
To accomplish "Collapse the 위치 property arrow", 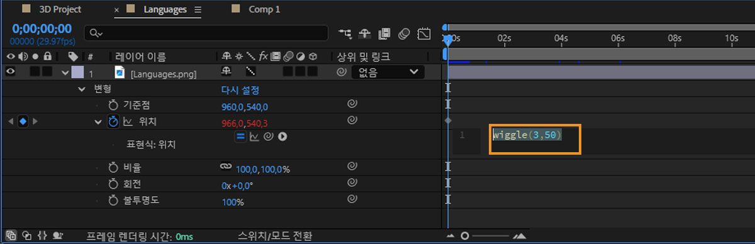I will [98, 121].
